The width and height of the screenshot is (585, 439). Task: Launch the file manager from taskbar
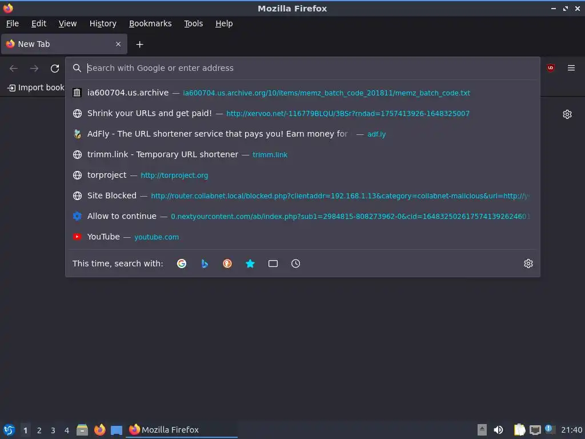pyautogui.click(x=82, y=430)
